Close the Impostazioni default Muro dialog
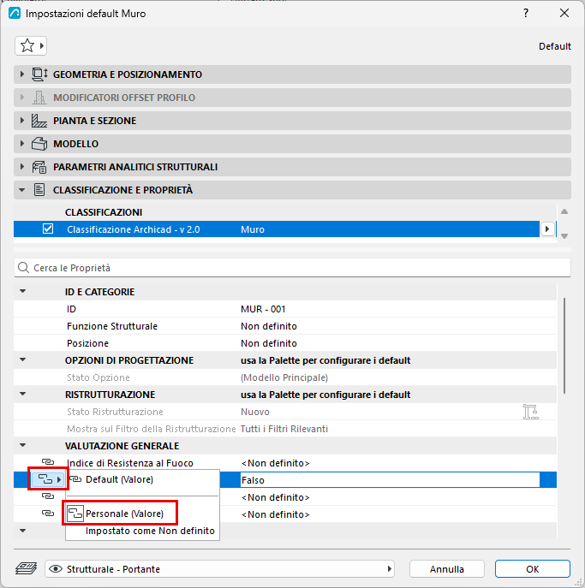Viewport: 585px width, 588px height. click(x=564, y=13)
